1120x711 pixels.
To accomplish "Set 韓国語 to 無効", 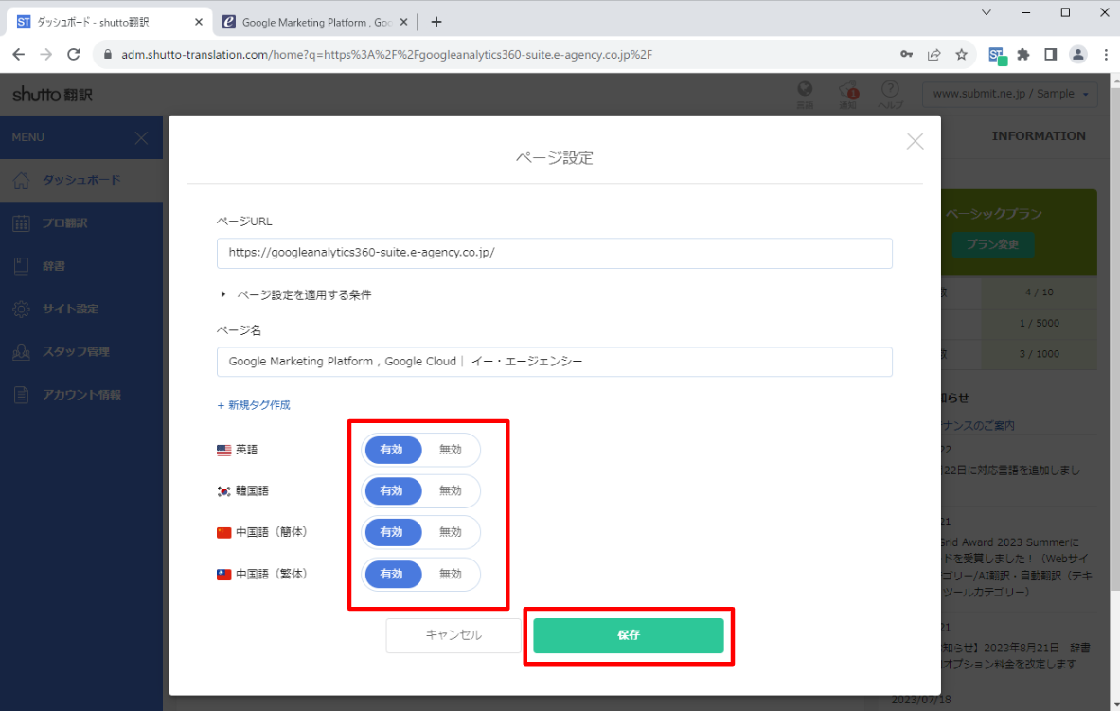I will [x=450, y=491].
